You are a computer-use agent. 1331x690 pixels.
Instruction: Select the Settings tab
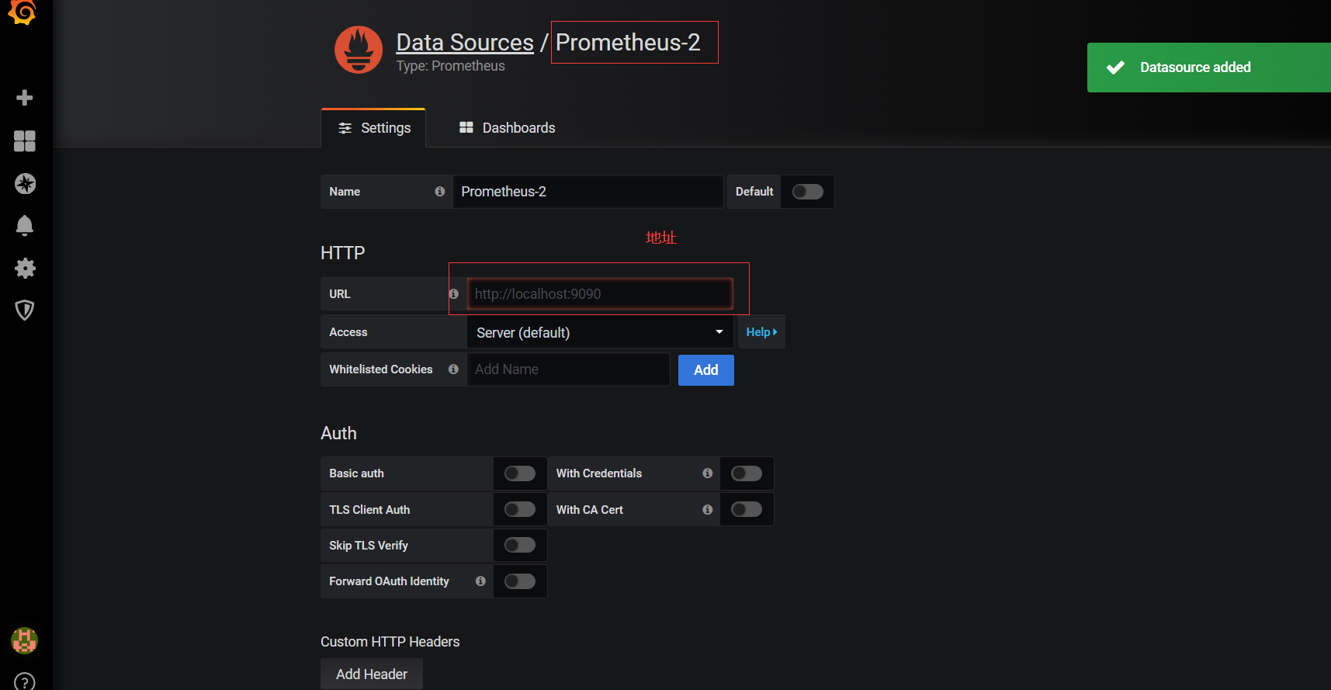pyautogui.click(x=374, y=128)
